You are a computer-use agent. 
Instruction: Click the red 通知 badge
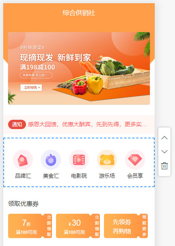[x=17, y=124]
